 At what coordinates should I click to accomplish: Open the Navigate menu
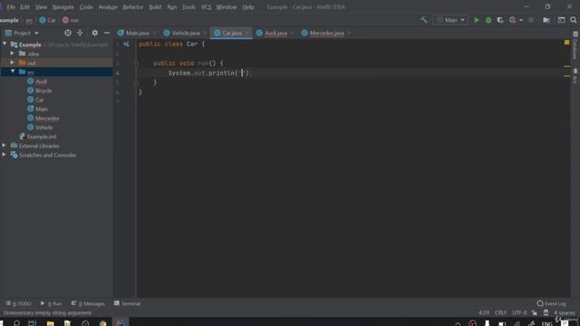63,7
